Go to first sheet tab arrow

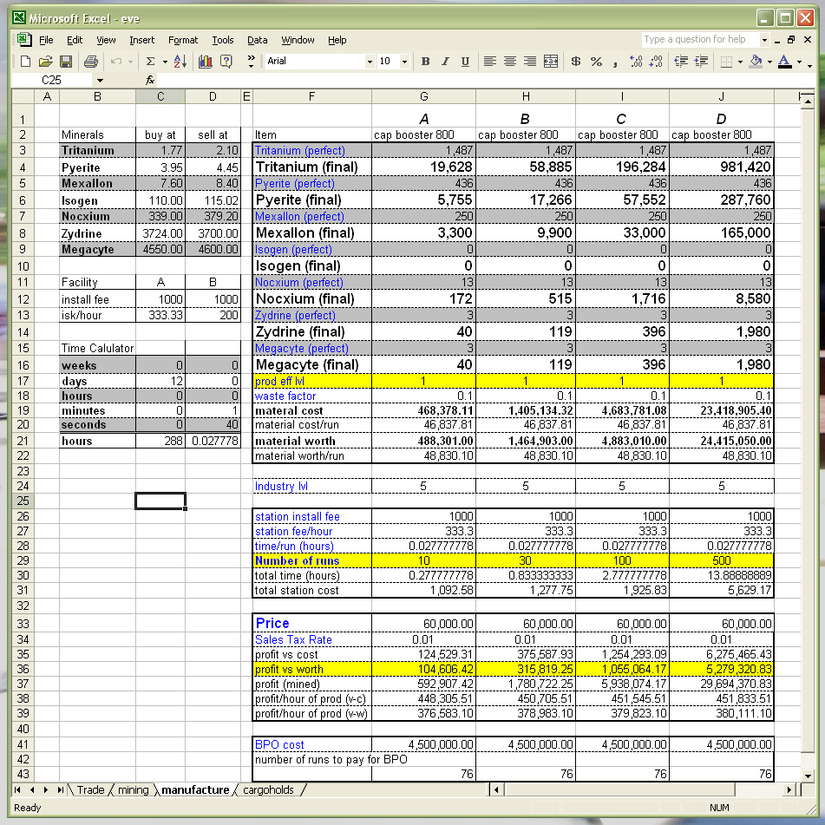coord(18,789)
